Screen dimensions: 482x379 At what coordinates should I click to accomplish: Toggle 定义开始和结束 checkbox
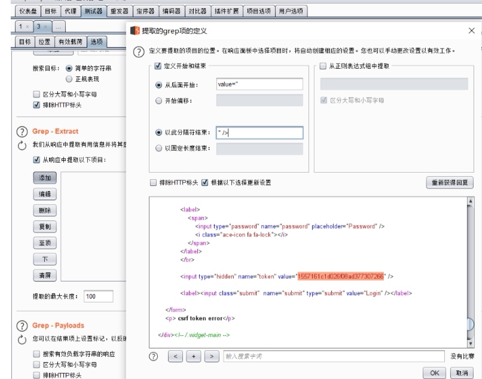coord(158,66)
